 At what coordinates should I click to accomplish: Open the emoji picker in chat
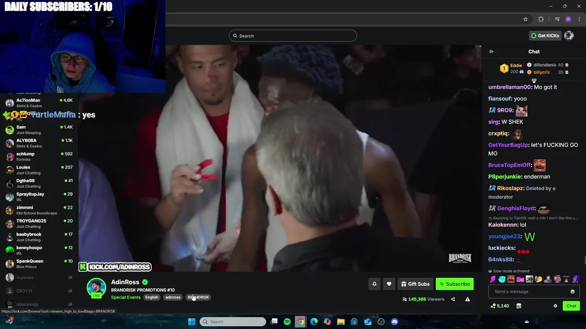click(x=572, y=292)
